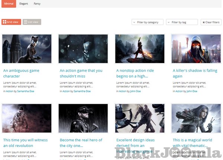Open the dragon fire action thumbnail

(x=140, y=49)
